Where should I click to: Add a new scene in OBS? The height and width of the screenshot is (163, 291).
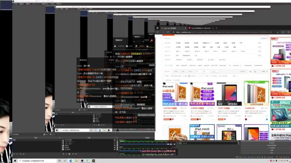14,154
